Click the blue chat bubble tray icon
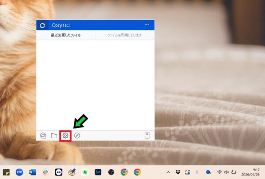265x179 pixels. (x=208, y=172)
